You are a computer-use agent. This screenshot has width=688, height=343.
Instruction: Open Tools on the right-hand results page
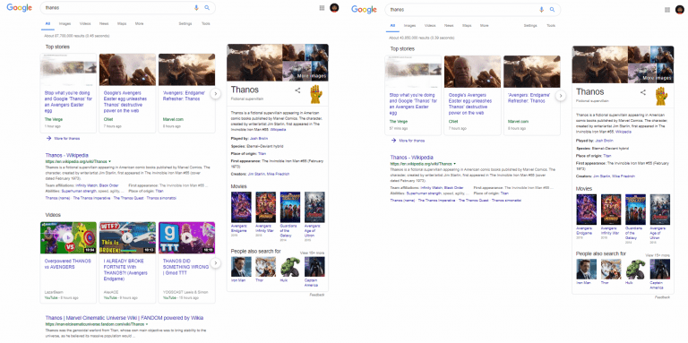[551, 26]
